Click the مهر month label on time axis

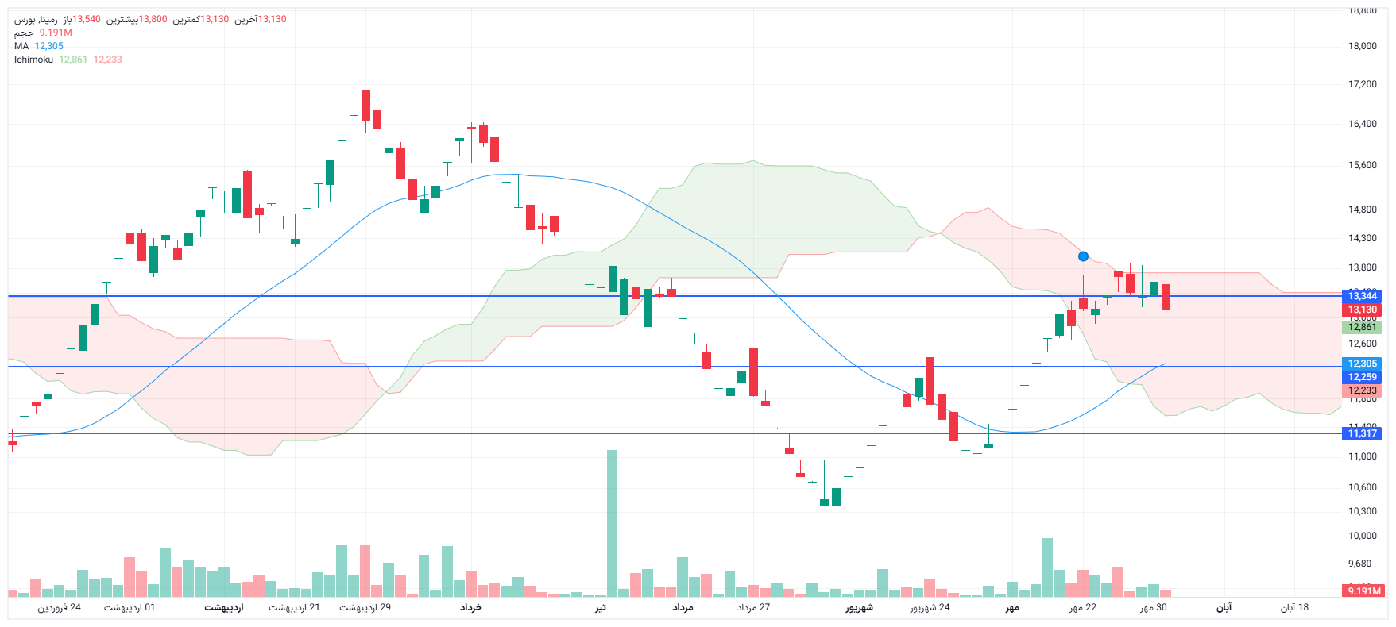pyautogui.click(x=1011, y=607)
